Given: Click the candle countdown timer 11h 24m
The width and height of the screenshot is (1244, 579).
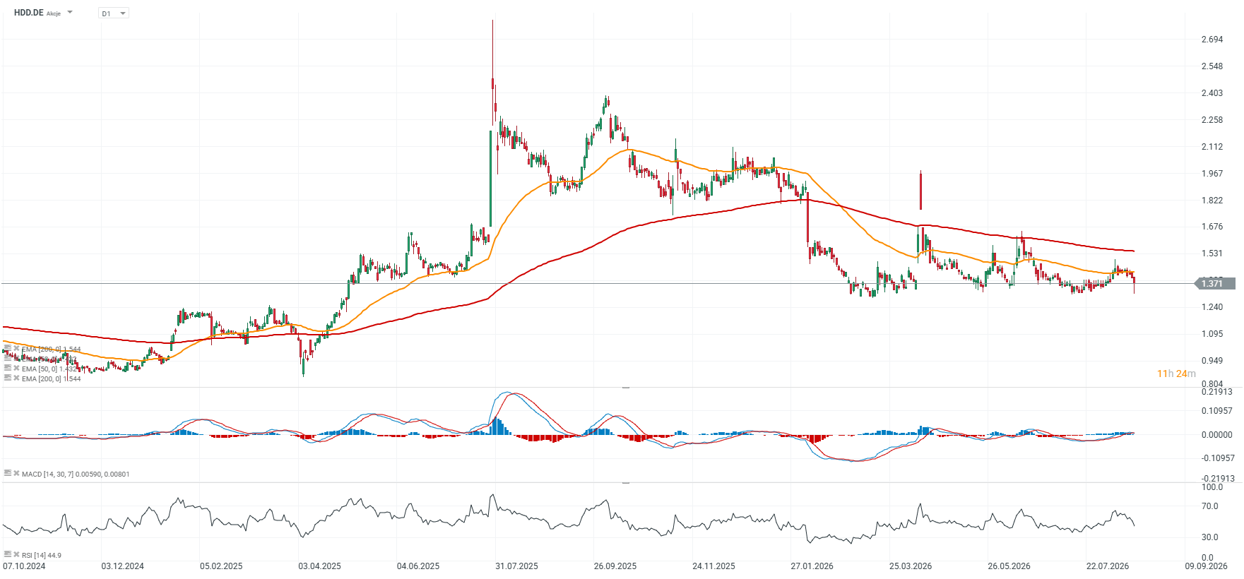Looking at the screenshot, I should coord(1176,374).
